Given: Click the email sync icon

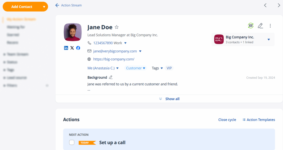Looking at the screenshot, I should pyautogui.click(x=251, y=26).
